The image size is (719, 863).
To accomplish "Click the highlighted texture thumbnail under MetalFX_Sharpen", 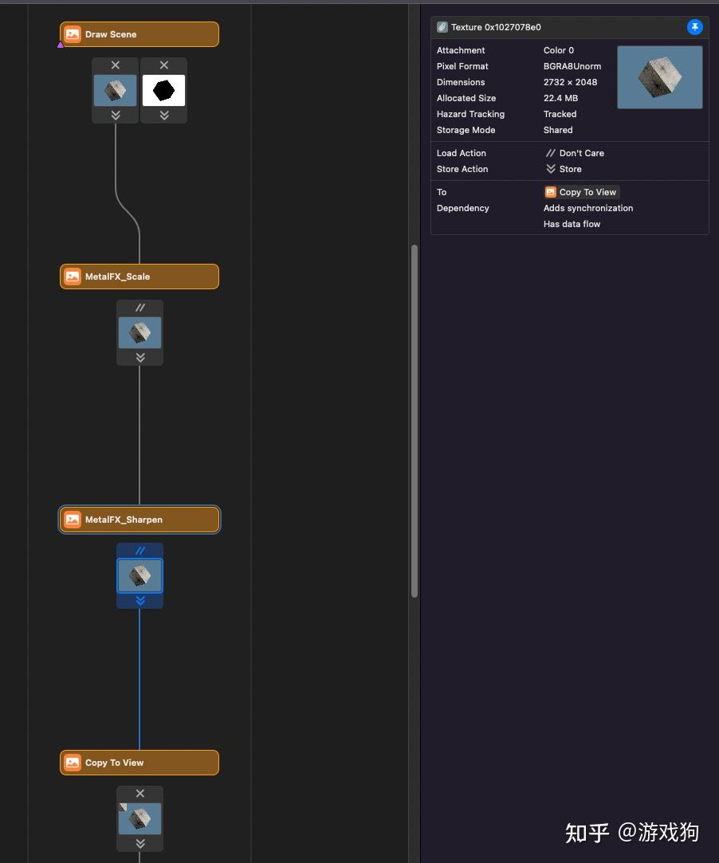I will click(x=139, y=575).
